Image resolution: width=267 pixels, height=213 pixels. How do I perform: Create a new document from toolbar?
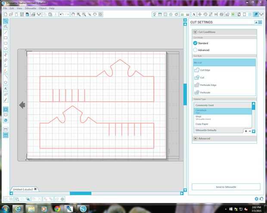[x=6, y=15]
